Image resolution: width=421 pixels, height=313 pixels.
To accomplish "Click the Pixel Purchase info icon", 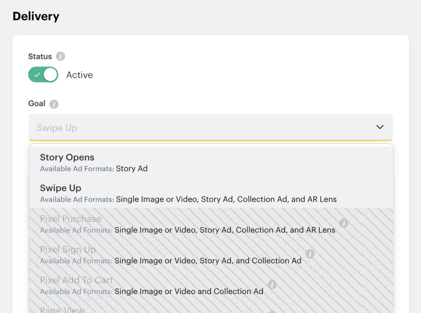I will [344, 223].
